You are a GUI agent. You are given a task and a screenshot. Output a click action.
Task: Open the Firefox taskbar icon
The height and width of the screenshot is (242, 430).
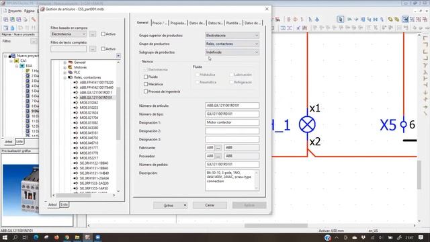pos(56,237)
